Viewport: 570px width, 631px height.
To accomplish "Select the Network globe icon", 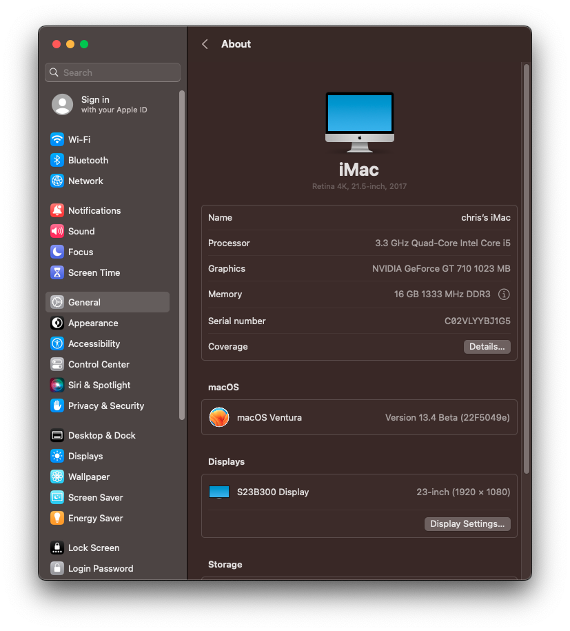I will point(57,181).
